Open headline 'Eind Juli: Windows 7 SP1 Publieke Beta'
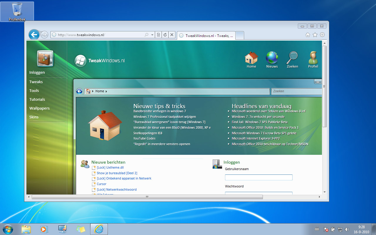Image resolution: width=376 pixels, height=235 pixels. click(260, 122)
